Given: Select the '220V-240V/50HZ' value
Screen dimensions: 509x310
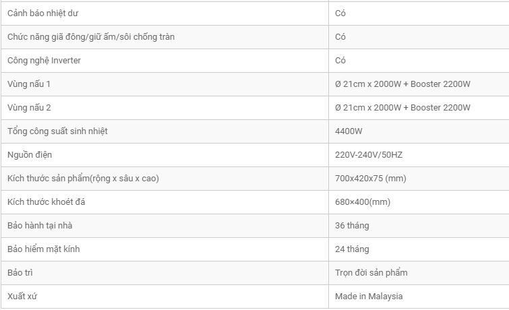Looking at the screenshot, I should [x=369, y=155].
